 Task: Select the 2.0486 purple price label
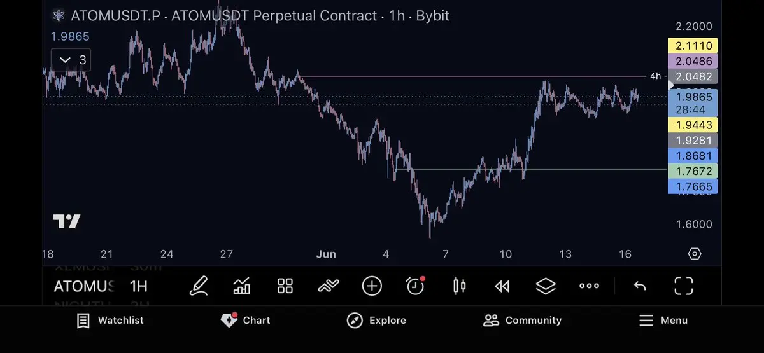pos(693,61)
